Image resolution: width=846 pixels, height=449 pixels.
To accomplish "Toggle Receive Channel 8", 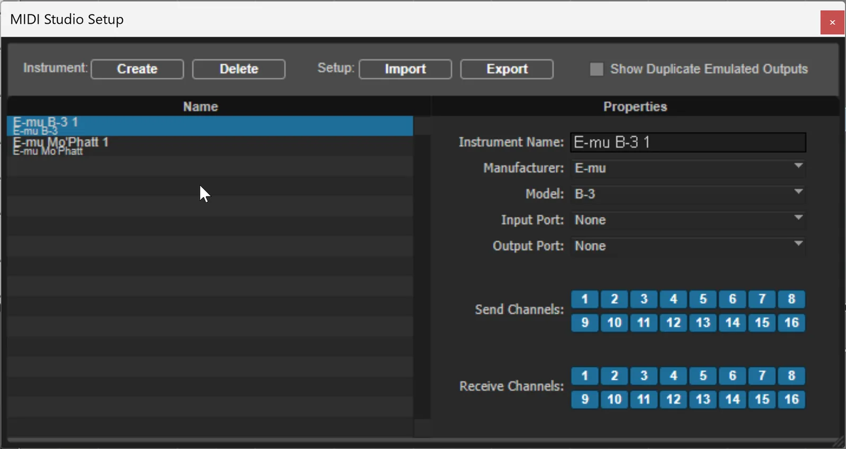I will pyautogui.click(x=792, y=376).
